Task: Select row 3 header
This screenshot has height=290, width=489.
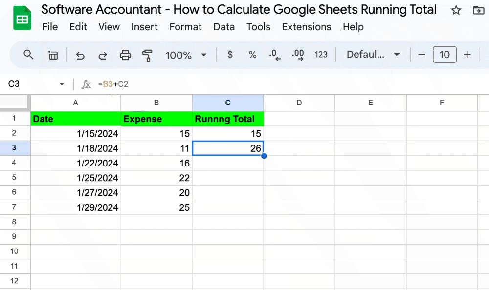Action: tap(14, 148)
